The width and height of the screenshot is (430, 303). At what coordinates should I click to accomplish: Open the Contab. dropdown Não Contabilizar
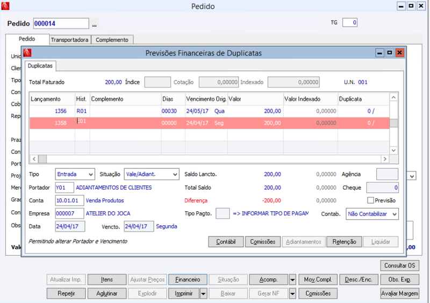point(372,213)
